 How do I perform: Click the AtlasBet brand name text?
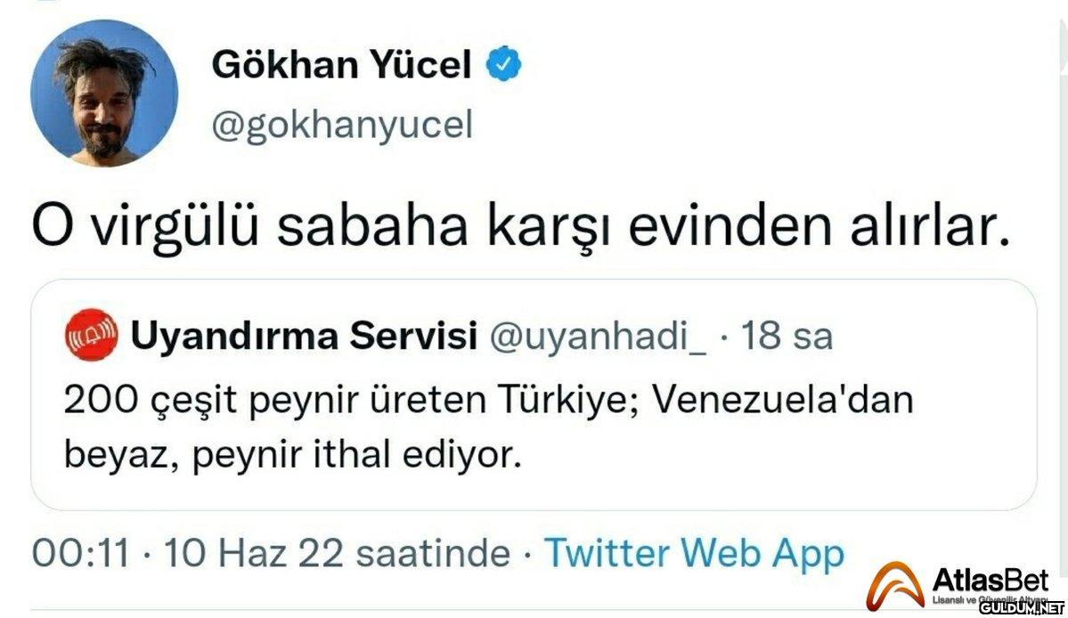(x=991, y=581)
